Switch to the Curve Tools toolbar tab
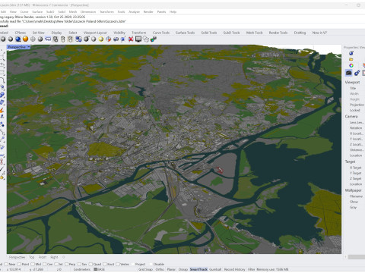Image resolution: width=365 pixels, height=273 pixels. (161, 33)
